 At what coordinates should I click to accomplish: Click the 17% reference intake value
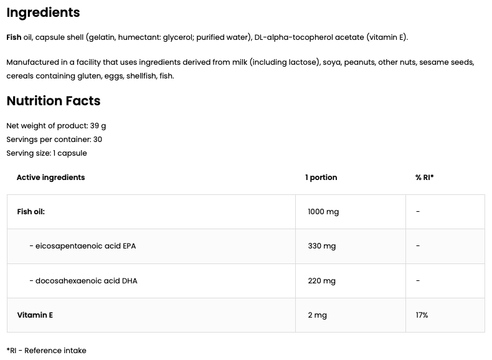point(422,315)
